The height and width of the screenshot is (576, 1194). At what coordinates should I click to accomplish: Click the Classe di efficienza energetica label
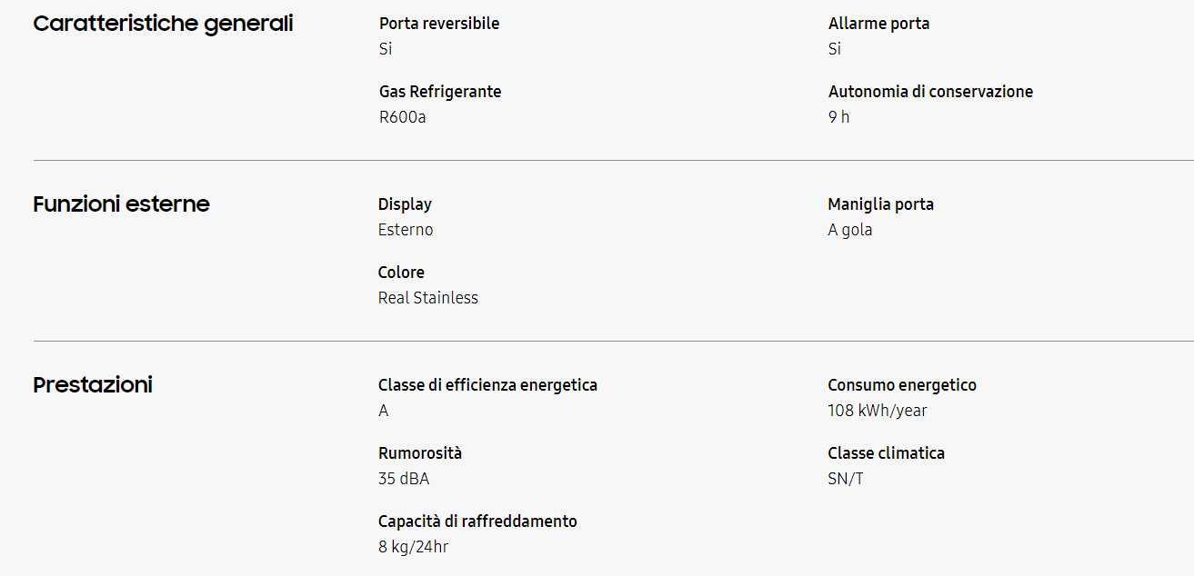(487, 385)
